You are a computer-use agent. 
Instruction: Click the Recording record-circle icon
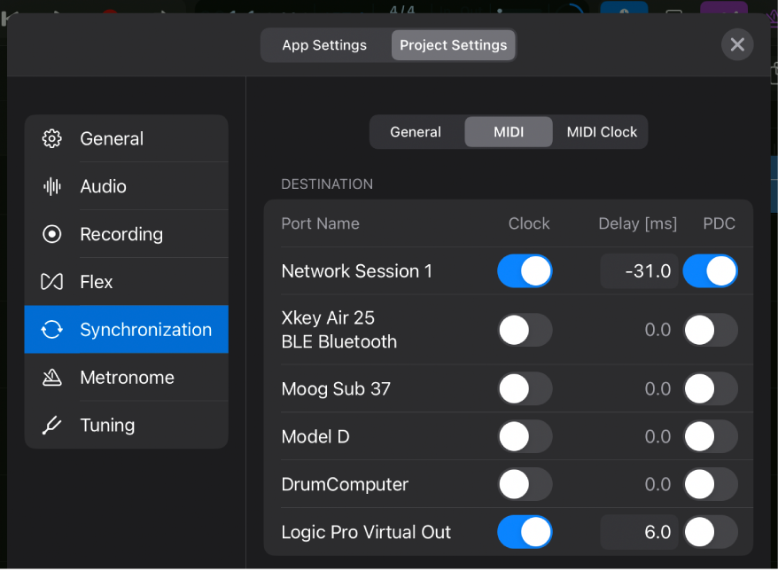[51, 234]
